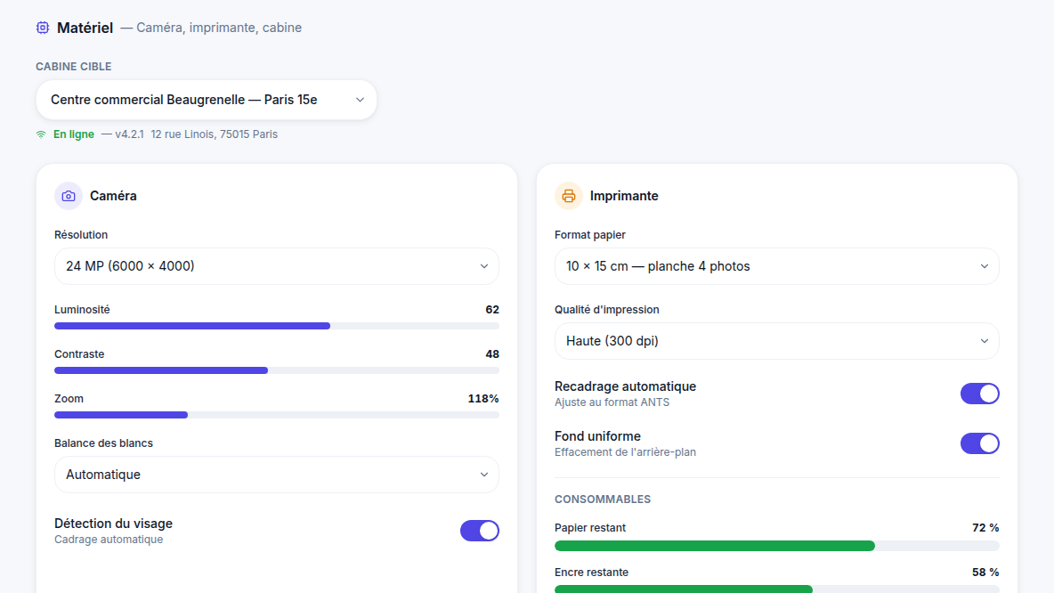This screenshot has height=593, width=1054.
Task: Click the 'En ligne' status text
Action: (74, 134)
